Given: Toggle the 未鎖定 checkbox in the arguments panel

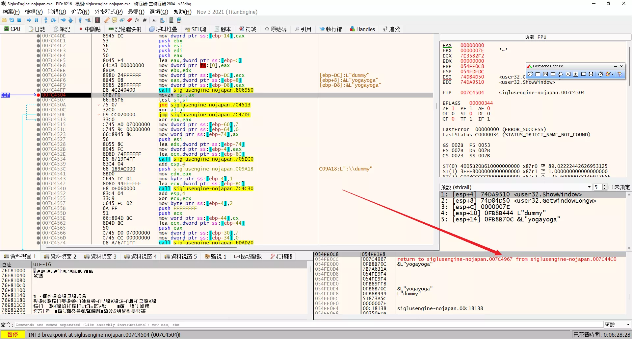Looking at the screenshot, I should (x=611, y=187).
